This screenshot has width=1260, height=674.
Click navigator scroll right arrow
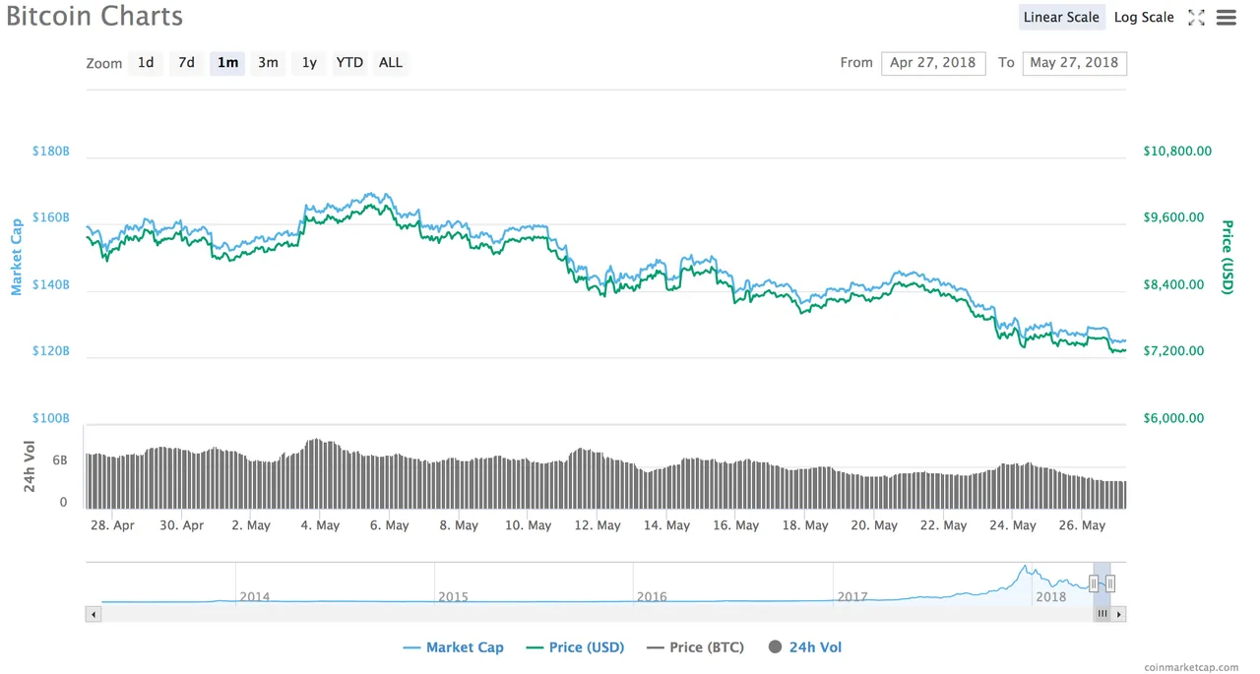tap(1119, 614)
